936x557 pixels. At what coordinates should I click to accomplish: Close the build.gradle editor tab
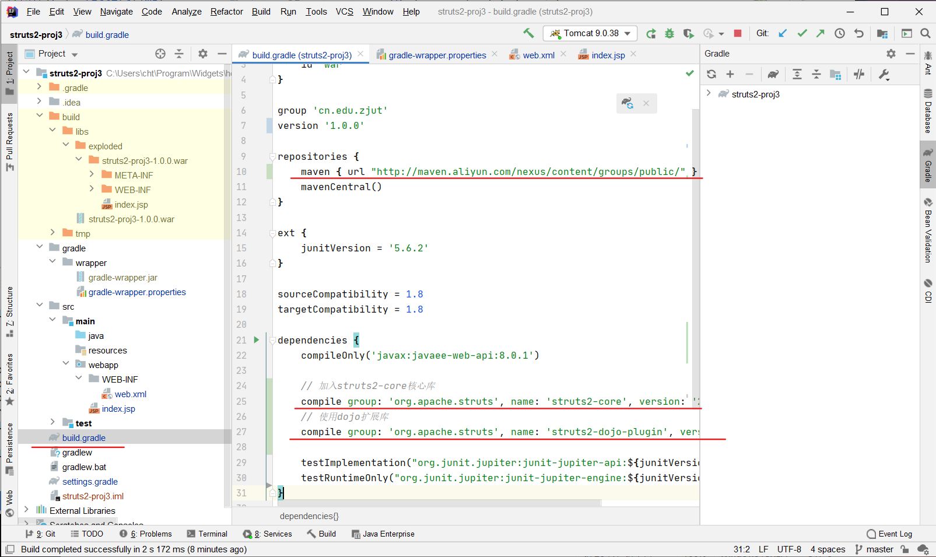[360, 54]
